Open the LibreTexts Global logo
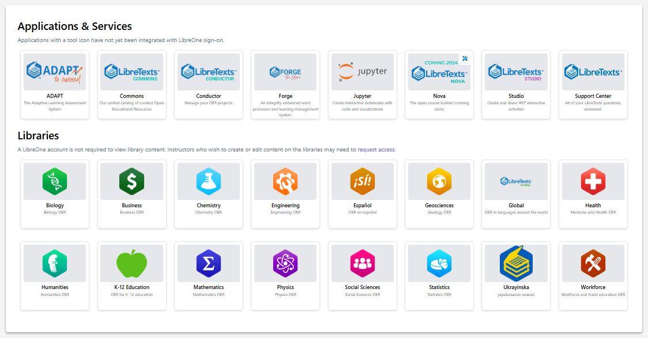Viewport: 648px width, 338px height. (516, 181)
